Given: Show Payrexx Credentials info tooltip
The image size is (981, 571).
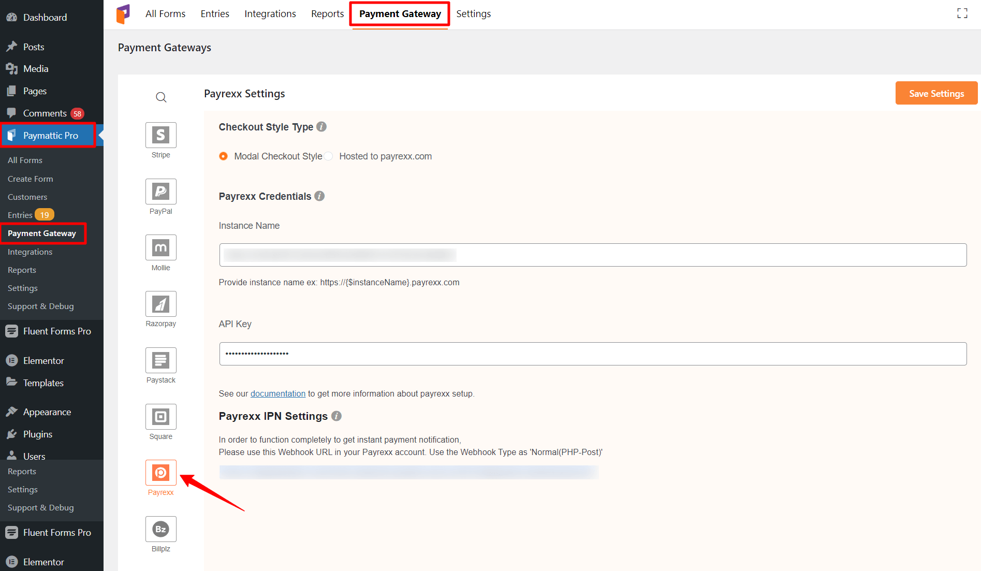Looking at the screenshot, I should pyautogui.click(x=319, y=196).
